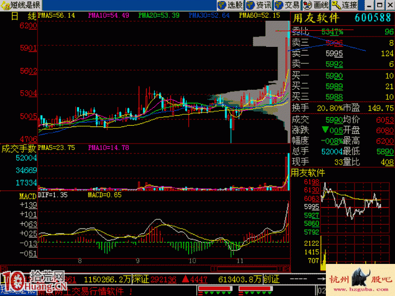Click PMA20=53.39 moving average label

click(x=159, y=16)
